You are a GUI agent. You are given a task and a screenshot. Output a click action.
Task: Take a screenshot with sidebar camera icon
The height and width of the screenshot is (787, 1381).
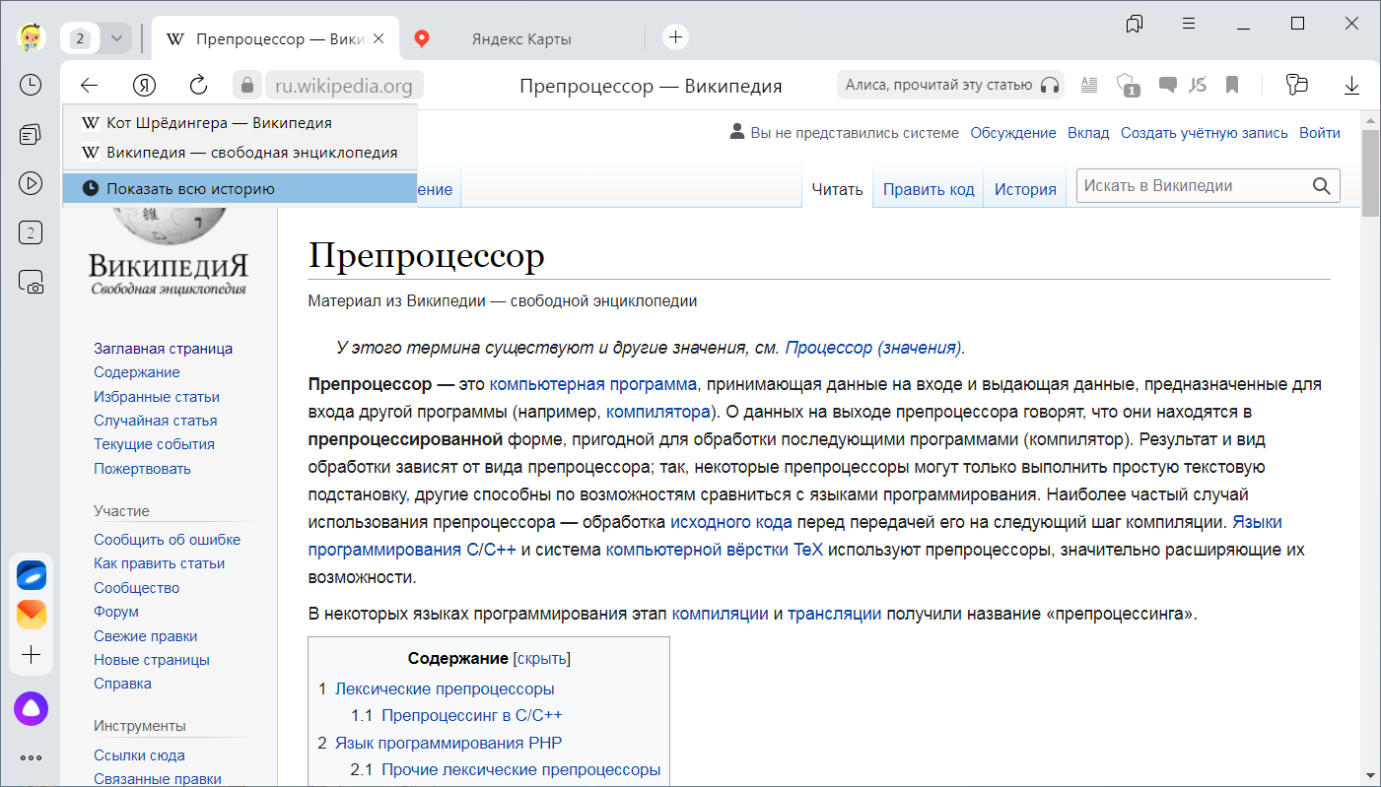click(31, 283)
